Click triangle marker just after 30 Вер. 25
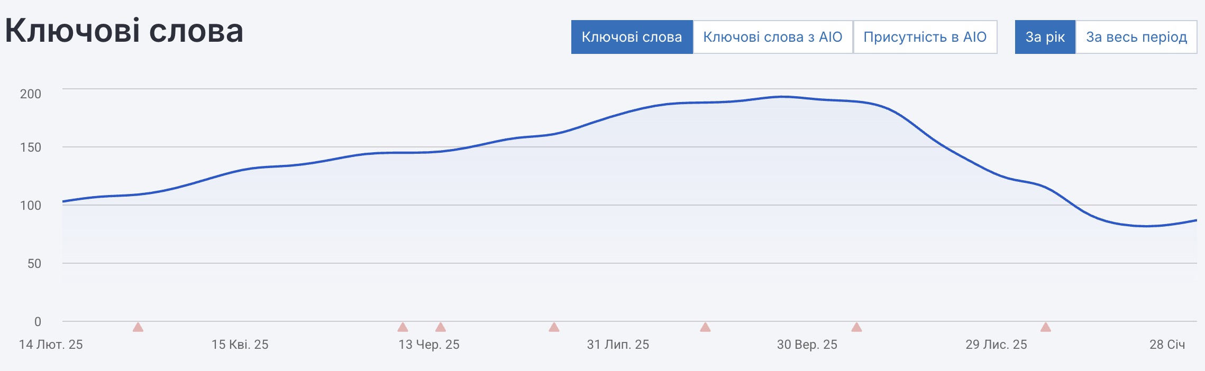The image size is (1205, 371). (856, 327)
